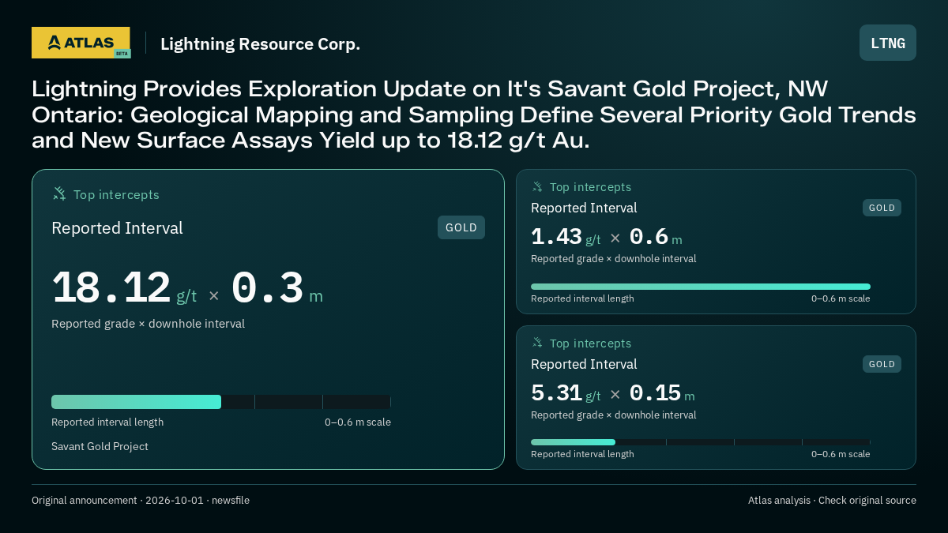Image resolution: width=948 pixels, height=533 pixels.
Task: Click the 18.12 g/t grade value
Action: click(124, 289)
